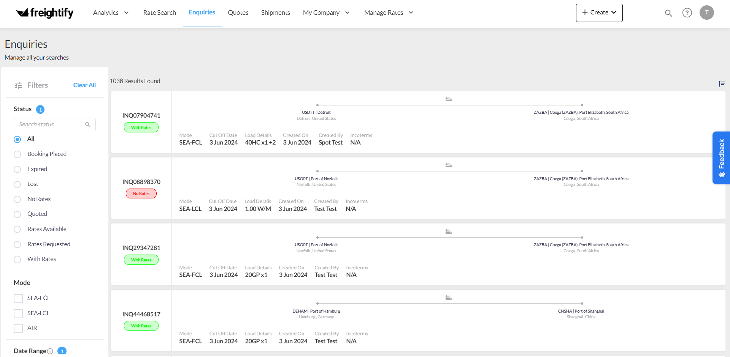Open the My Company dropdown
The height and width of the screenshot is (357, 730).
(326, 12)
